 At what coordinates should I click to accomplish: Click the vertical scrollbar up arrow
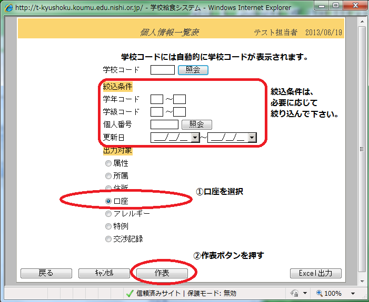coord(362,22)
